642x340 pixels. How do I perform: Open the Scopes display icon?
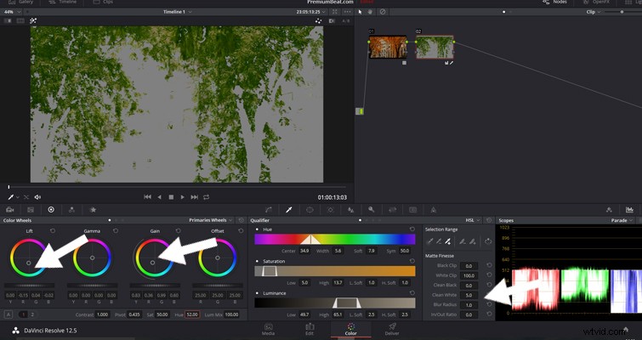pos(629,209)
